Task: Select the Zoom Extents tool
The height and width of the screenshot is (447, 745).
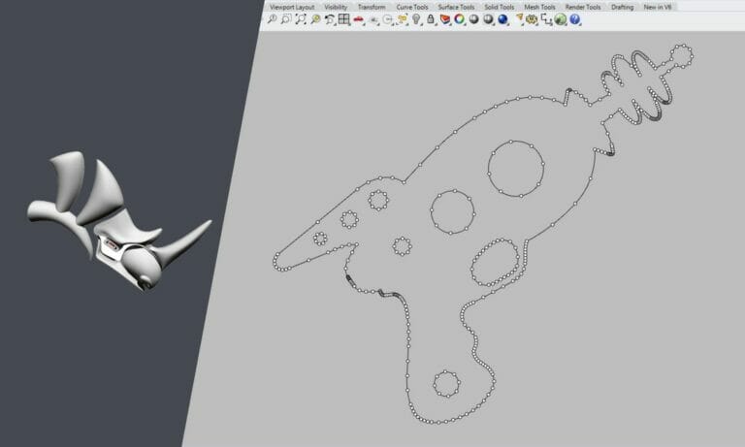Action: pos(301,18)
